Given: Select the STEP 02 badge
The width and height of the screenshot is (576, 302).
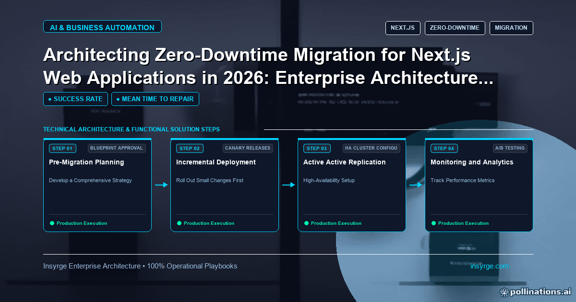Looking at the screenshot, I should click(190, 148).
